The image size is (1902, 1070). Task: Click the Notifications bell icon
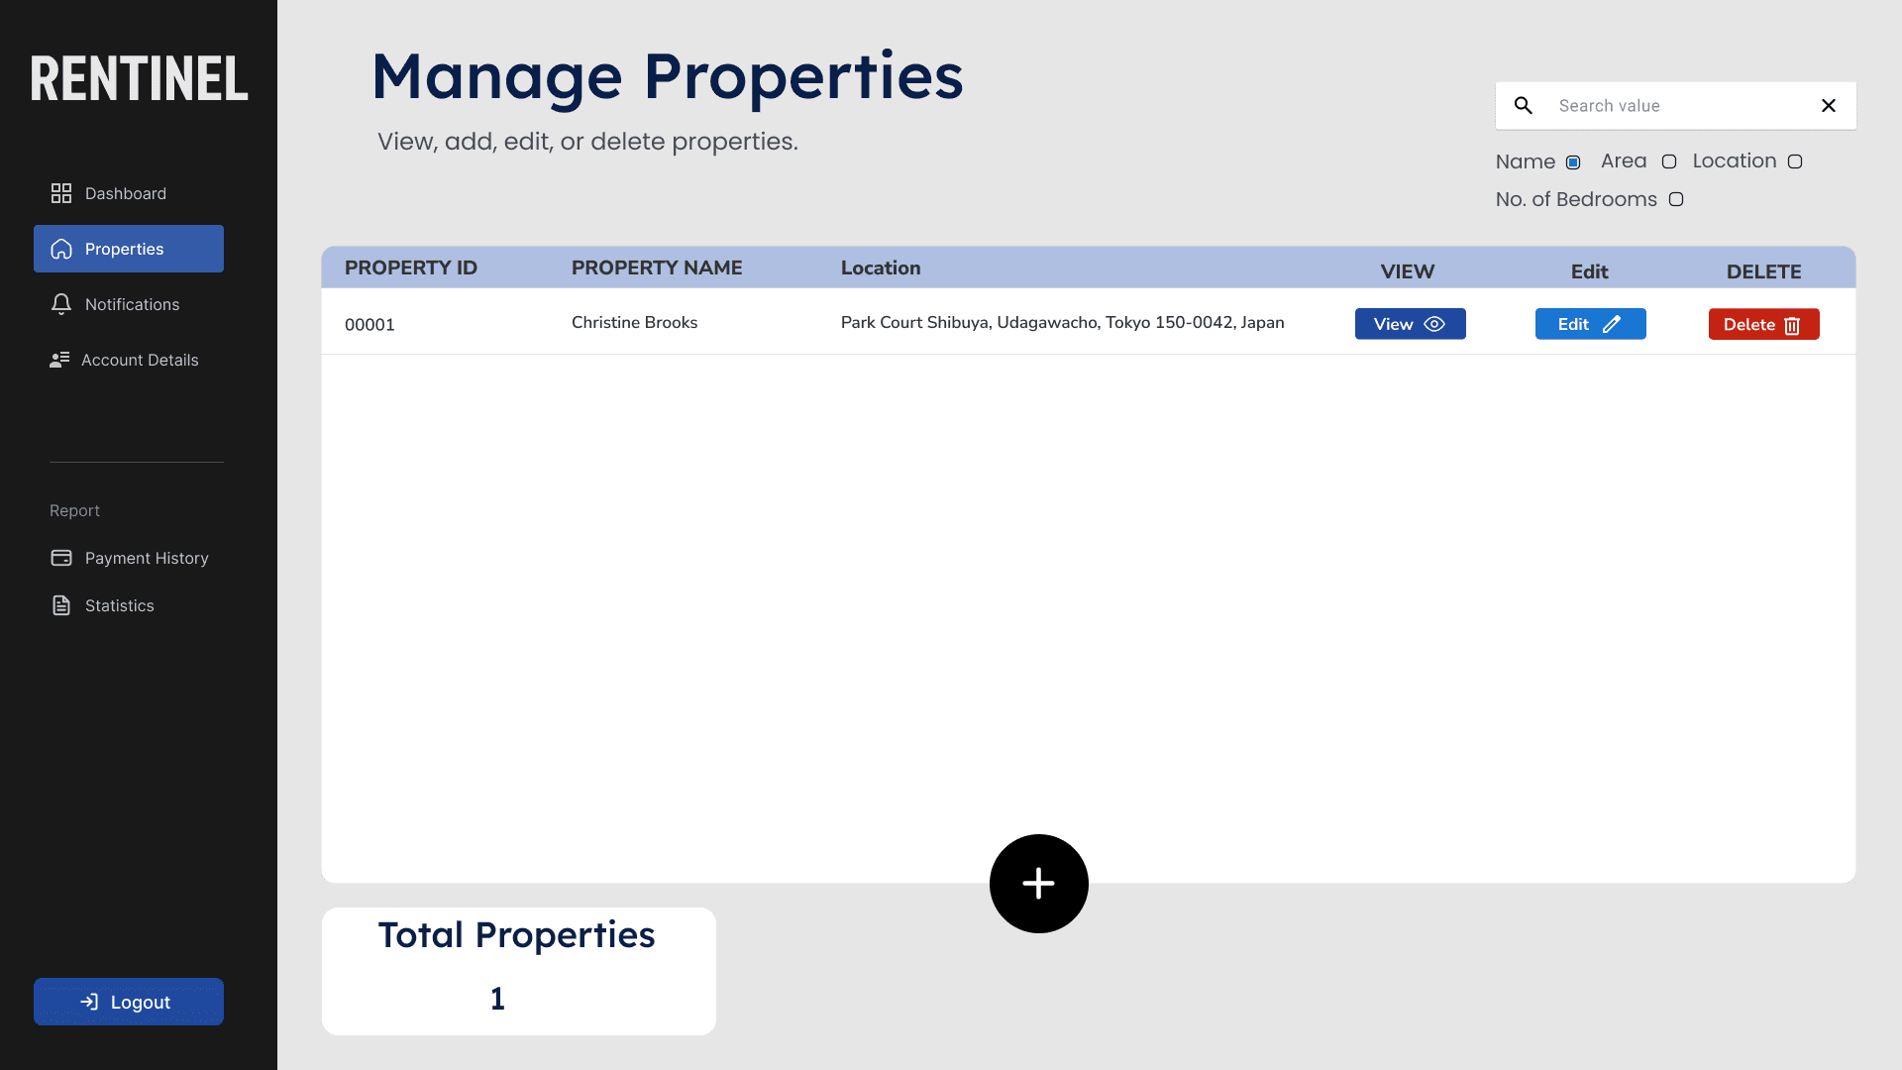click(x=61, y=304)
